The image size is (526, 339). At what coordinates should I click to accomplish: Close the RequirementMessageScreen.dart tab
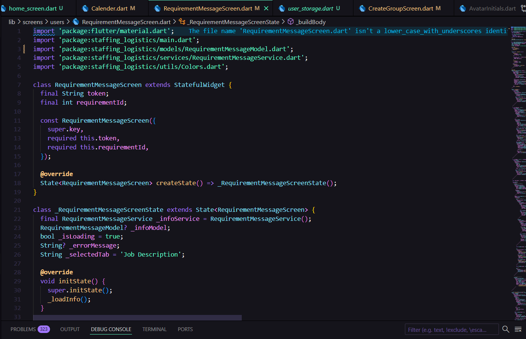(266, 8)
